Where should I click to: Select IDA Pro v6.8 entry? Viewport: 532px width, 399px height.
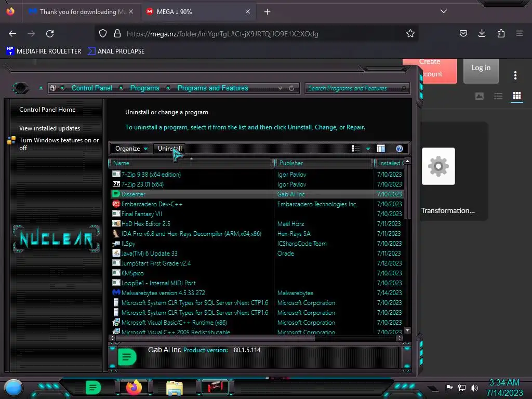(257, 233)
